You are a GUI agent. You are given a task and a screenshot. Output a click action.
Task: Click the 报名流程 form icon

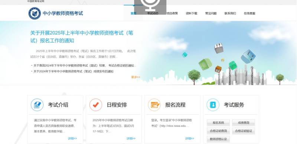coord(154,105)
